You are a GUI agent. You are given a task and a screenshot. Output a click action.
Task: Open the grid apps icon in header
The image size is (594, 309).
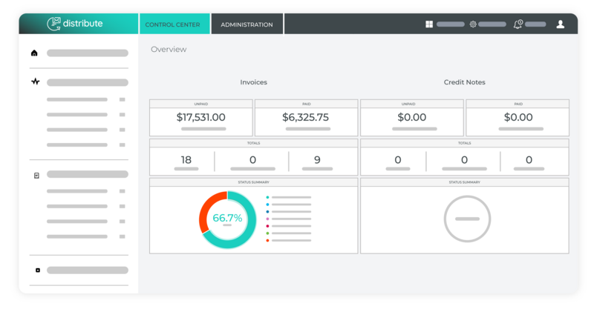coord(429,24)
